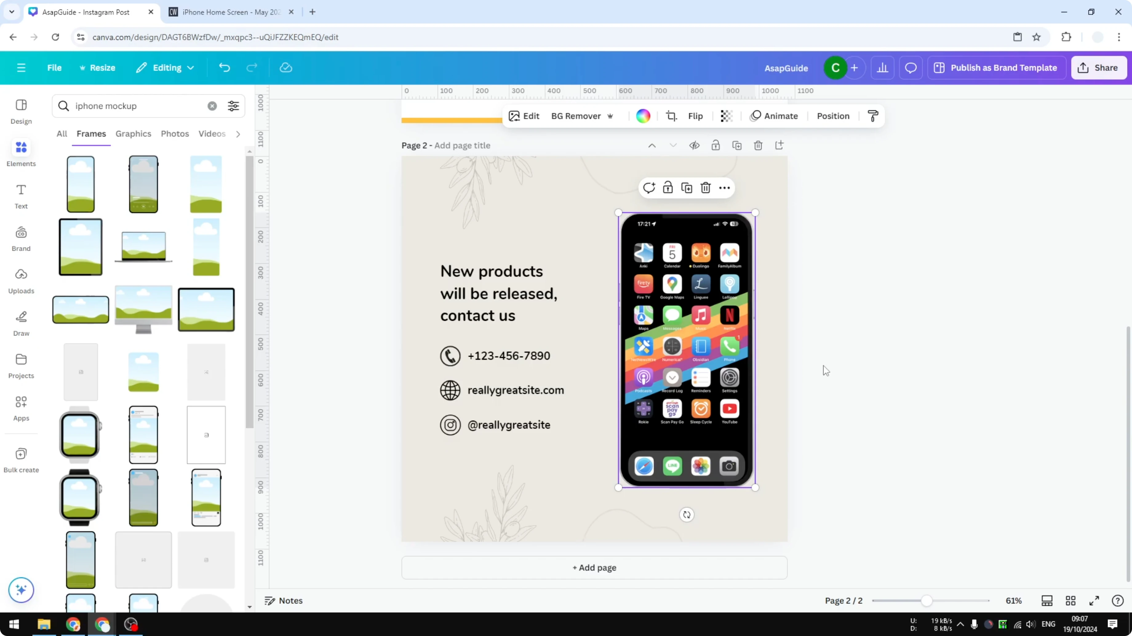1132x636 pixels.
Task: Select the Text panel in sidebar
Action: tap(21, 196)
